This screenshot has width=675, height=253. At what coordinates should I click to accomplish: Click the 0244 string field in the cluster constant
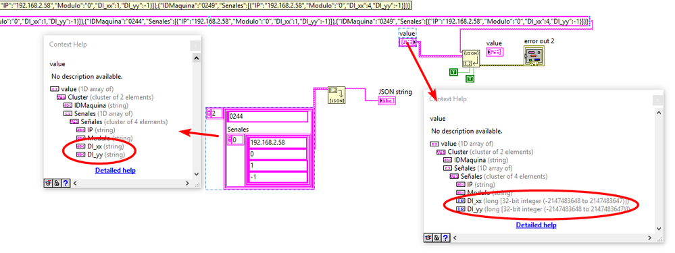[268, 117]
